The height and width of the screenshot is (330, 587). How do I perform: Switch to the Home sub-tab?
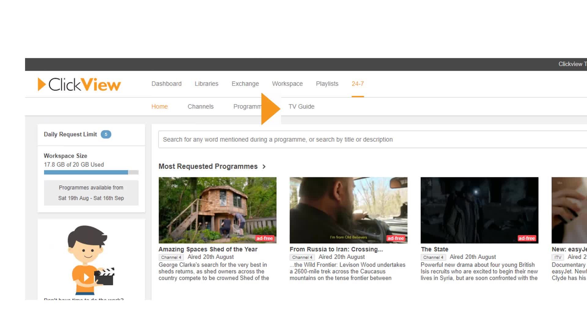[160, 107]
